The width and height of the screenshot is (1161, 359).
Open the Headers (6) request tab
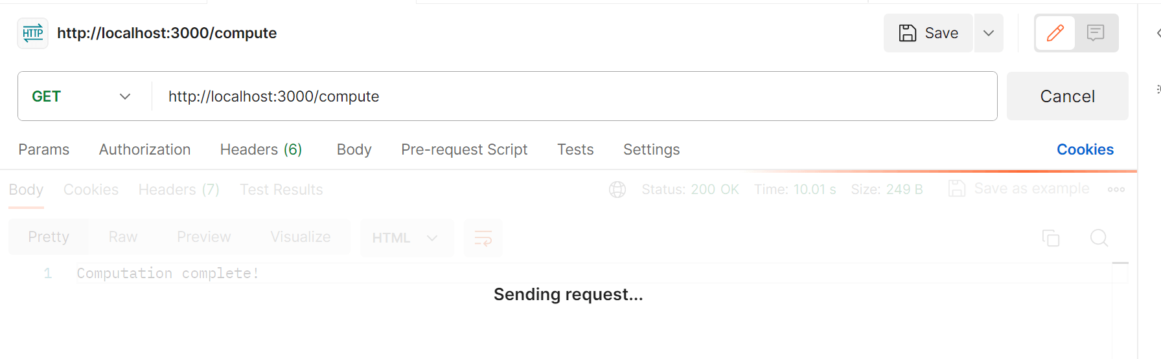[x=261, y=149]
